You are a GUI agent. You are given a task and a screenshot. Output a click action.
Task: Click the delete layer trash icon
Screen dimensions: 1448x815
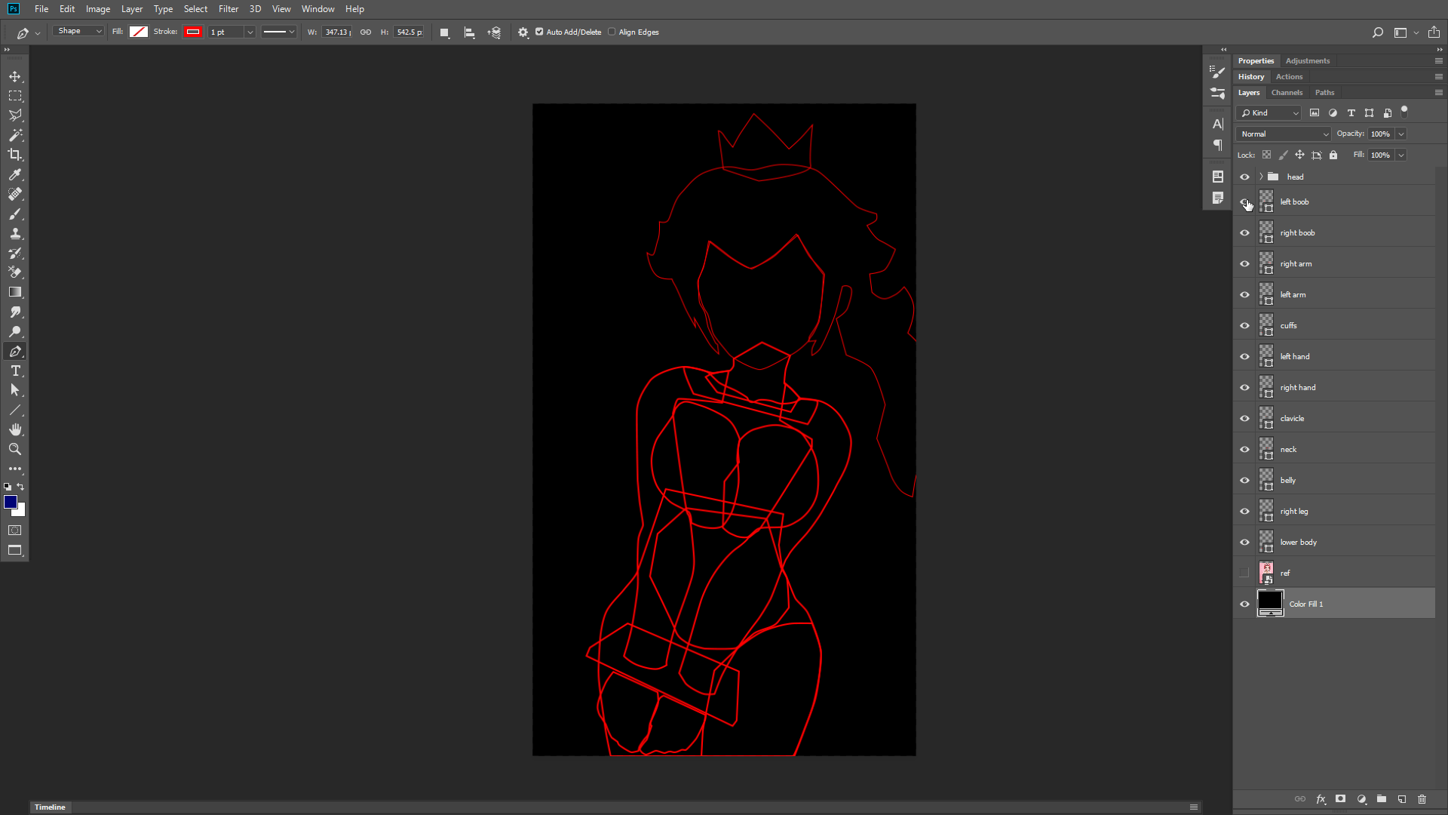(1422, 799)
